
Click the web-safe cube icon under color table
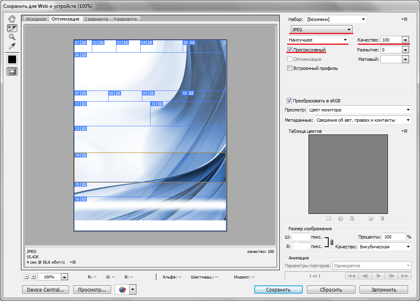click(x=340, y=218)
